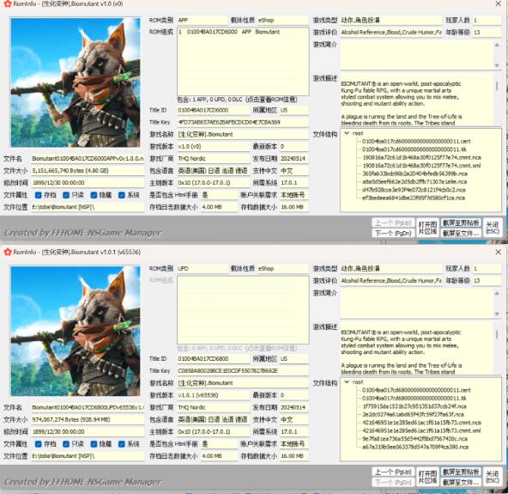Select a67a319b5ee06337...nca in bottom tree
The image size is (508, 494).
[x=415, y=447]
